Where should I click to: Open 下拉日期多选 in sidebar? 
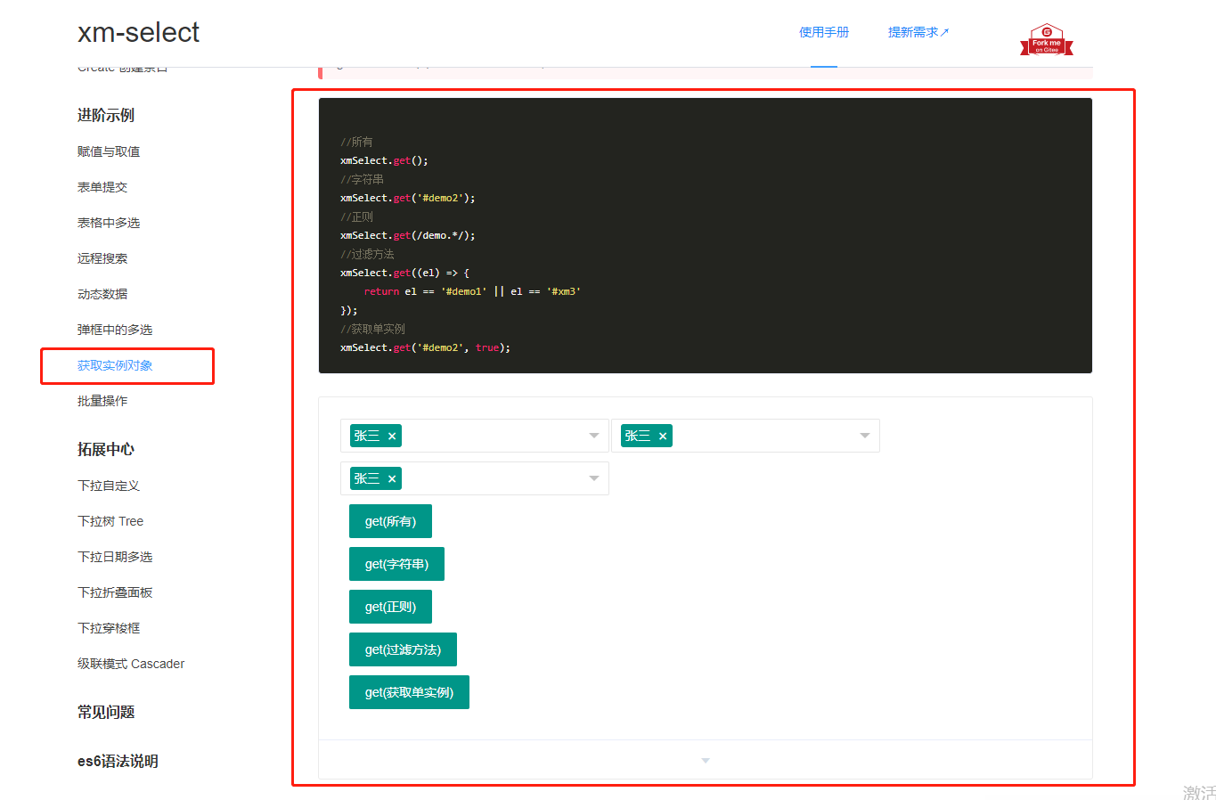[115, 557]
